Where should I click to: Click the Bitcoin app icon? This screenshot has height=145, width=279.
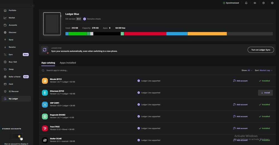[45, 81]
